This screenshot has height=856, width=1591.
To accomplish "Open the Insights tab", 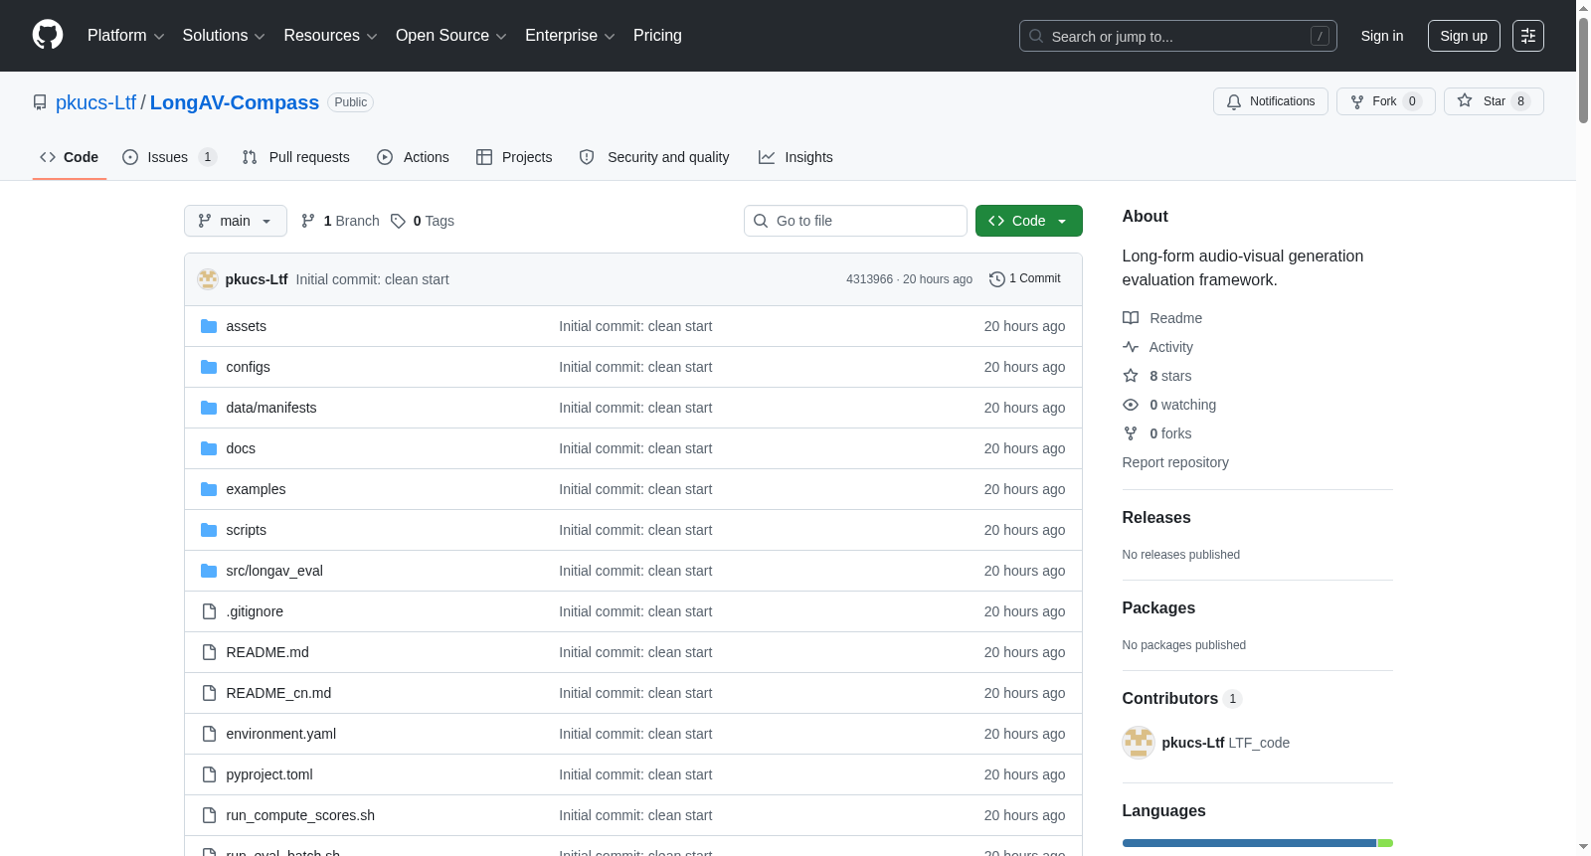I will (x=795, y=157).
